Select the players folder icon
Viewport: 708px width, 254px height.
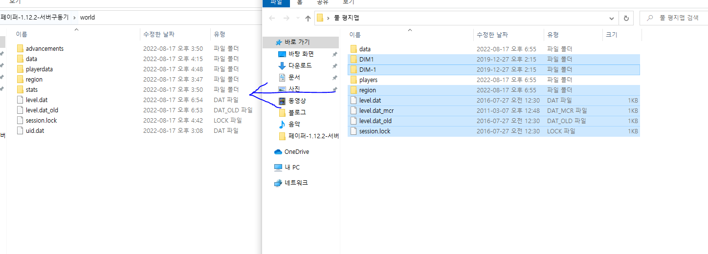tap(354, 80)
